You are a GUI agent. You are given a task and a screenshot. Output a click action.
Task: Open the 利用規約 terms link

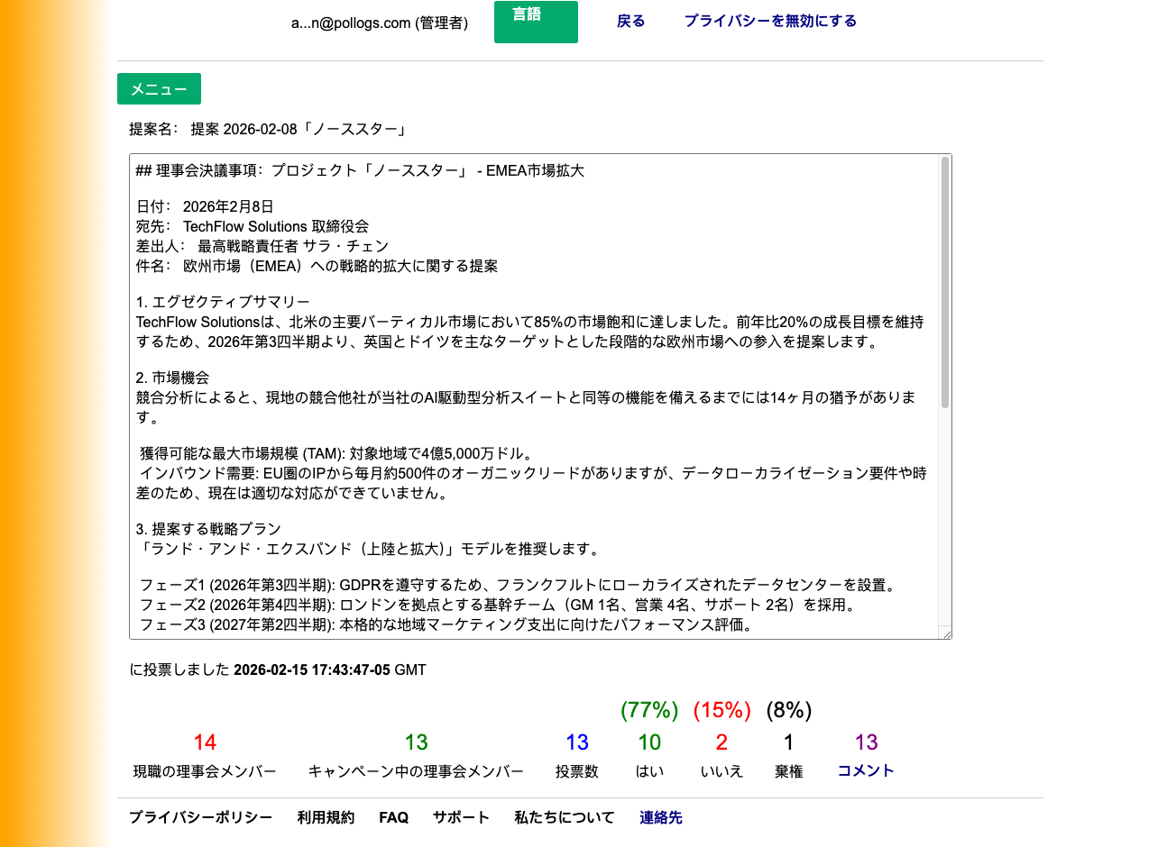coord(326,817)
